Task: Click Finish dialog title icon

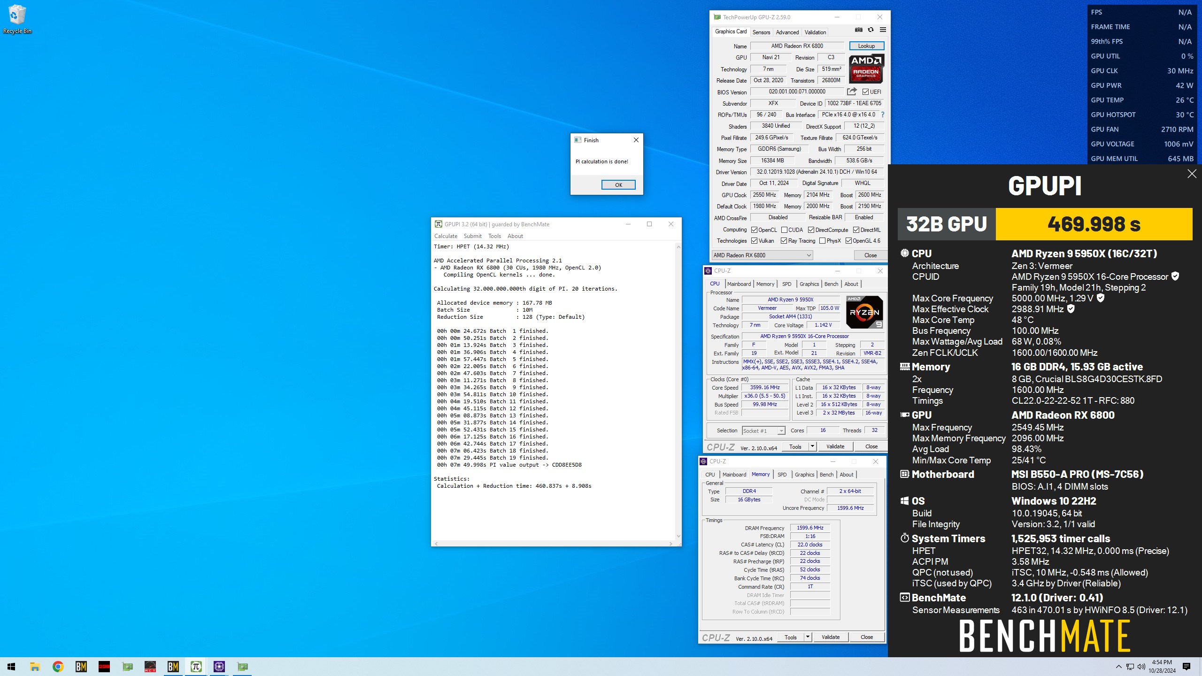Action: tap(578, 140)
